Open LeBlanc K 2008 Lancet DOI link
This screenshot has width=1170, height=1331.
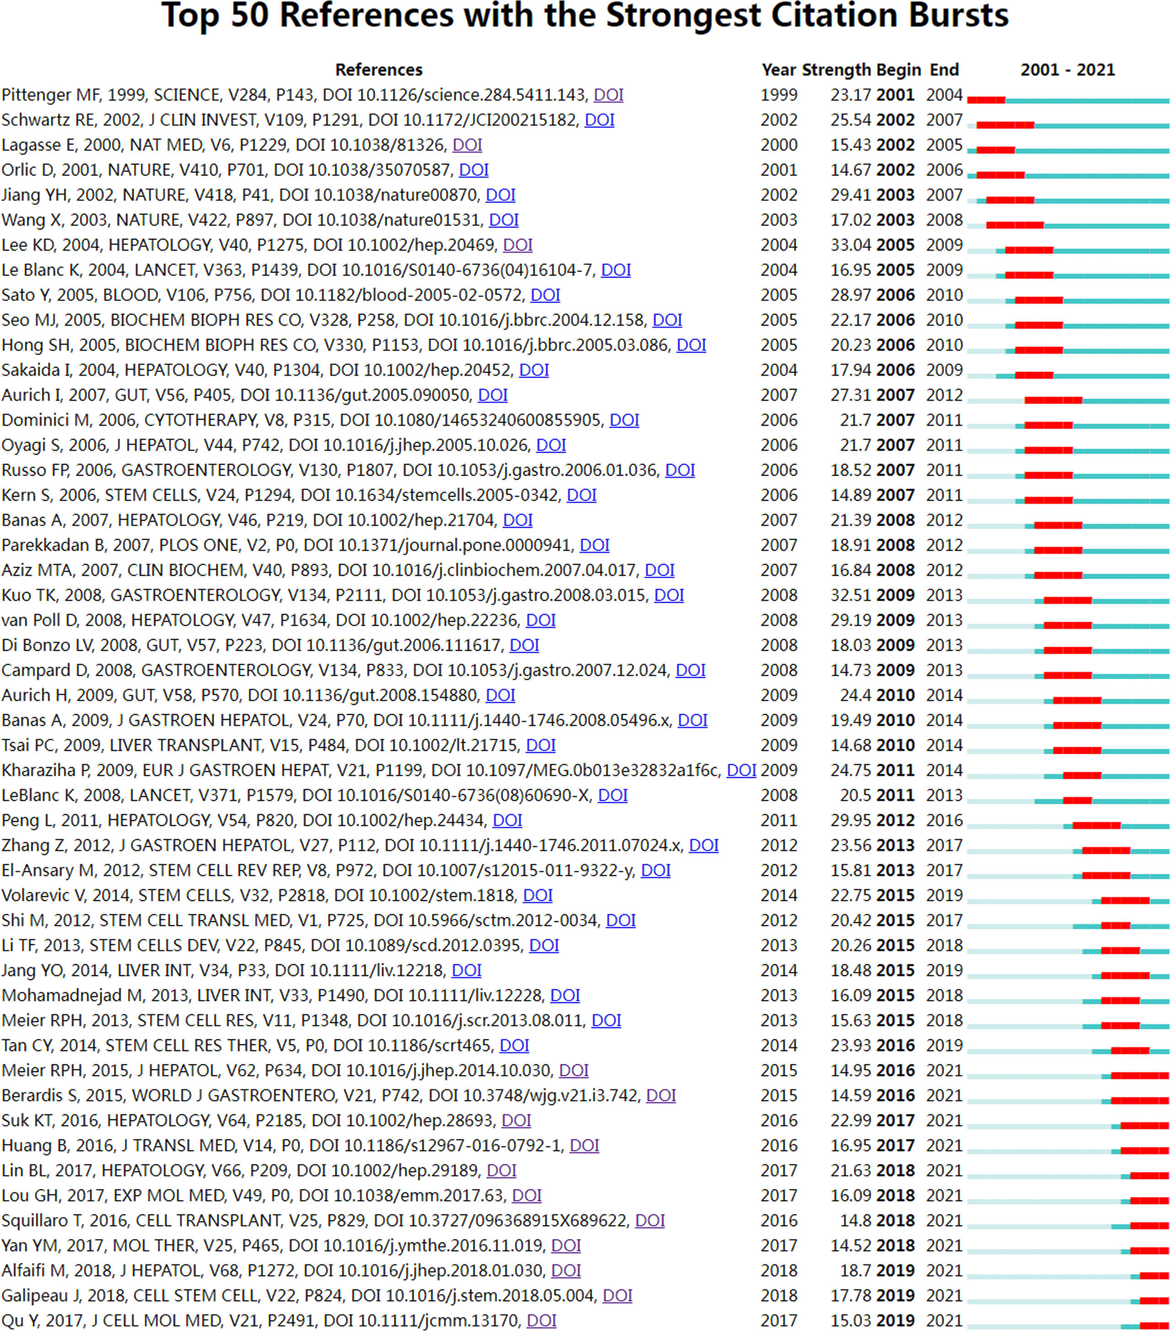click(x=613, y=795)
